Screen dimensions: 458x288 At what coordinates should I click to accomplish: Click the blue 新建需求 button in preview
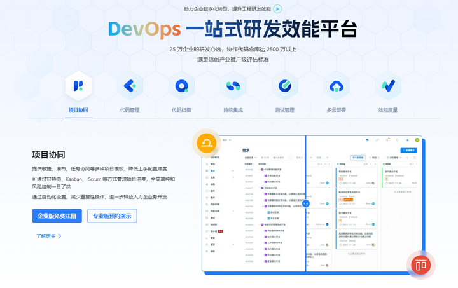point(408,150)
